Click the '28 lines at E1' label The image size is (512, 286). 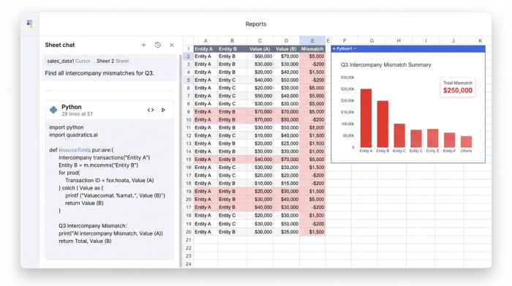77,114
